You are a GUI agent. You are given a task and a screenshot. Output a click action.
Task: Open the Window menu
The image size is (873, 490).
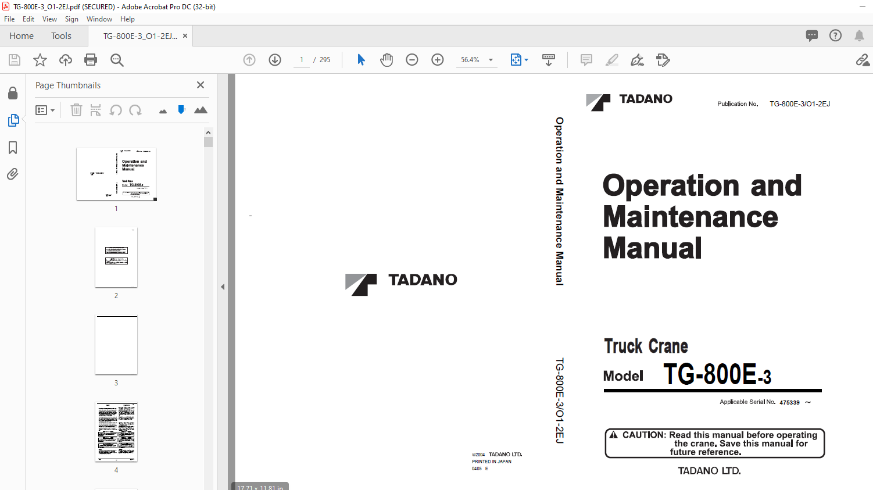click(x=99, y=19)
